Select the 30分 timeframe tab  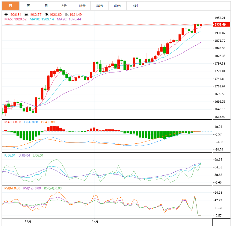(x=99, y=6)
